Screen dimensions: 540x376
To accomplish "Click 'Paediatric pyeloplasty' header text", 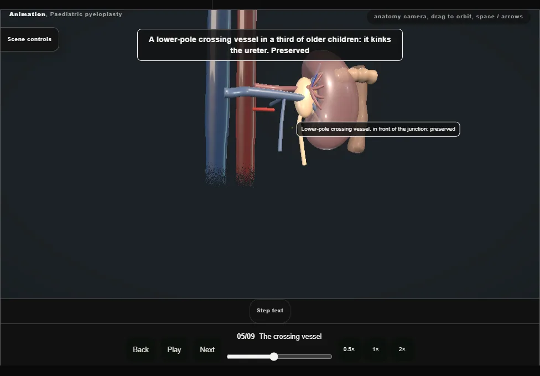I will pos(86,14).
